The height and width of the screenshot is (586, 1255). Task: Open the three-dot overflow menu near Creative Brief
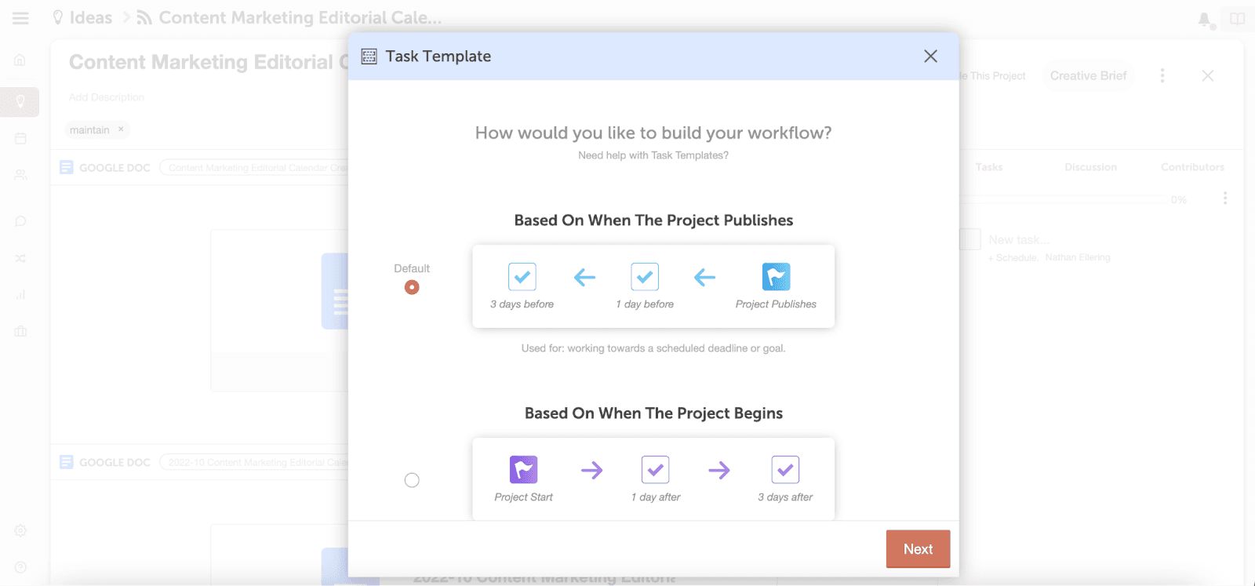[x=1162, y=75]
